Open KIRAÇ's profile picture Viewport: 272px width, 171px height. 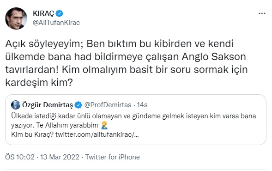16,18
